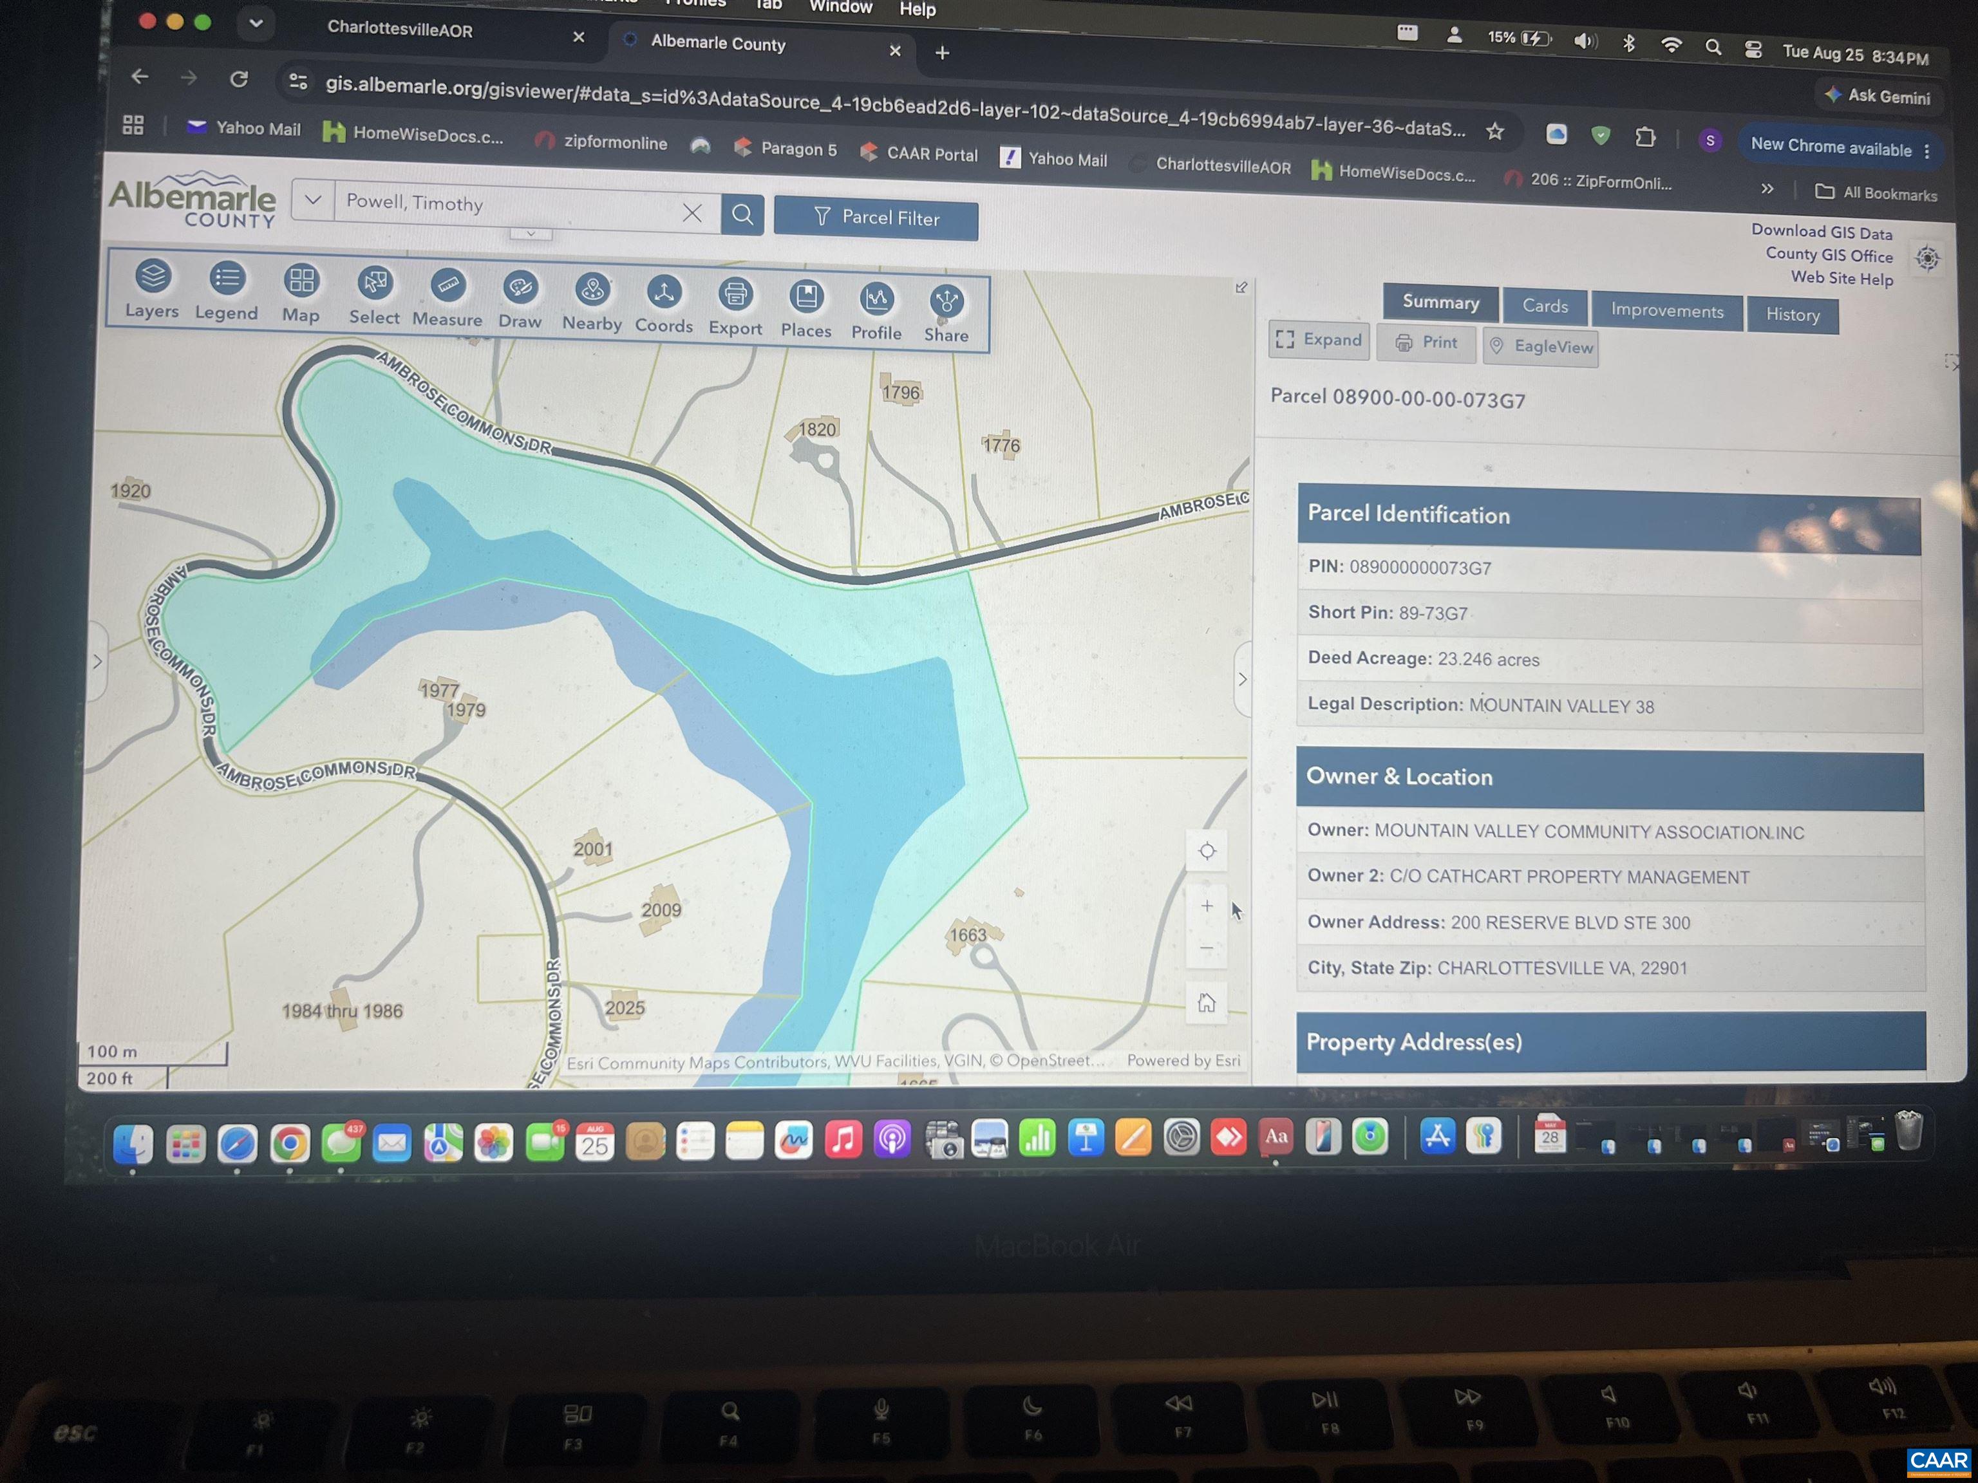Screen dimensions: 1978x1483
Task: Print the parcel summary
Action: [x=1426, y=343]
